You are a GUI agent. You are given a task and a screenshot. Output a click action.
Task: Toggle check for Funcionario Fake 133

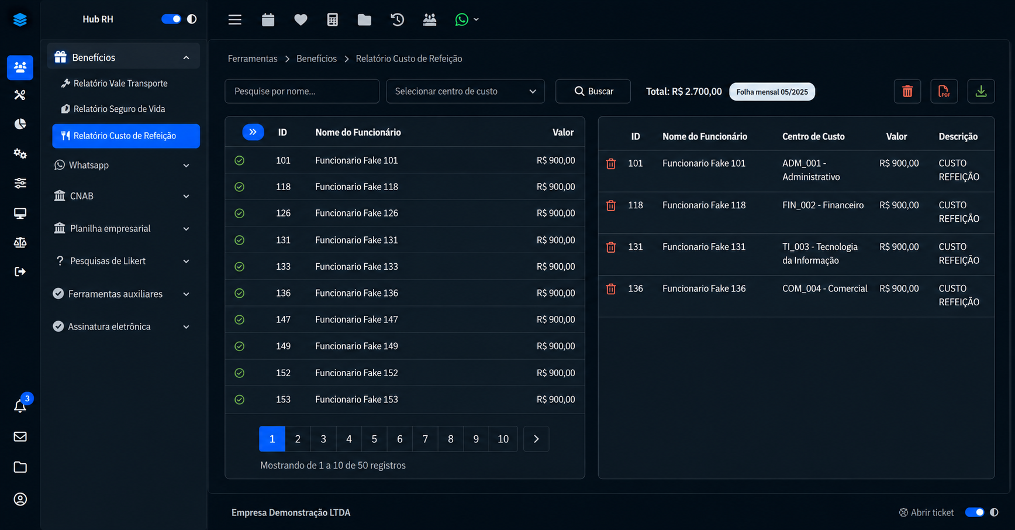coord(240,267)
